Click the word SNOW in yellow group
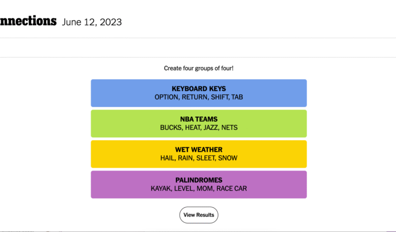The width and height of the screenshot is (396, 232). (227, 158)
